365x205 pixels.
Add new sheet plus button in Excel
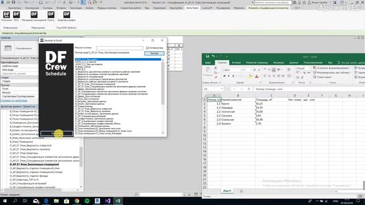[241, 191]
